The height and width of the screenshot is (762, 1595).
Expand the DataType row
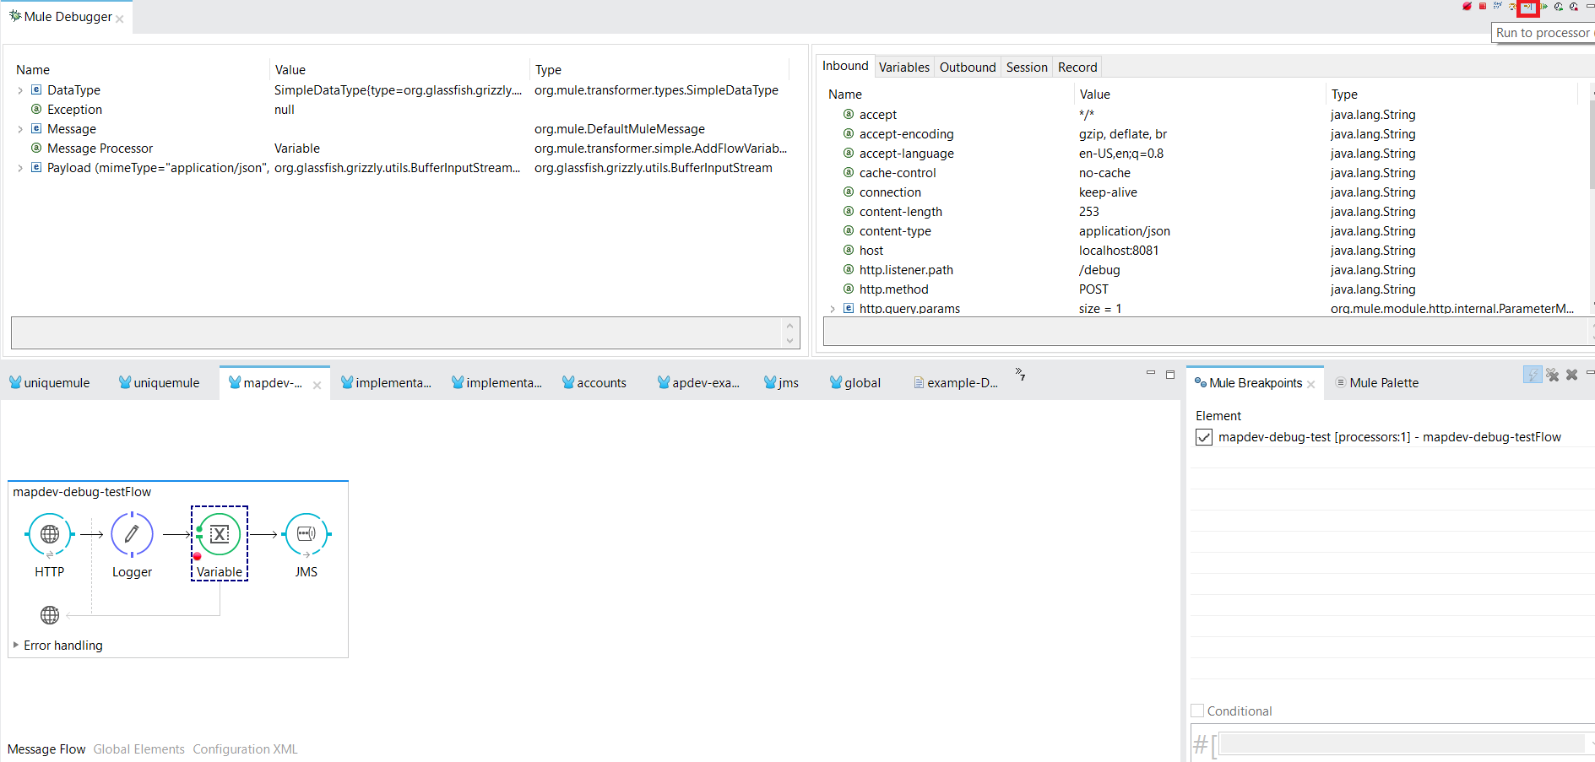coord(20,90)
